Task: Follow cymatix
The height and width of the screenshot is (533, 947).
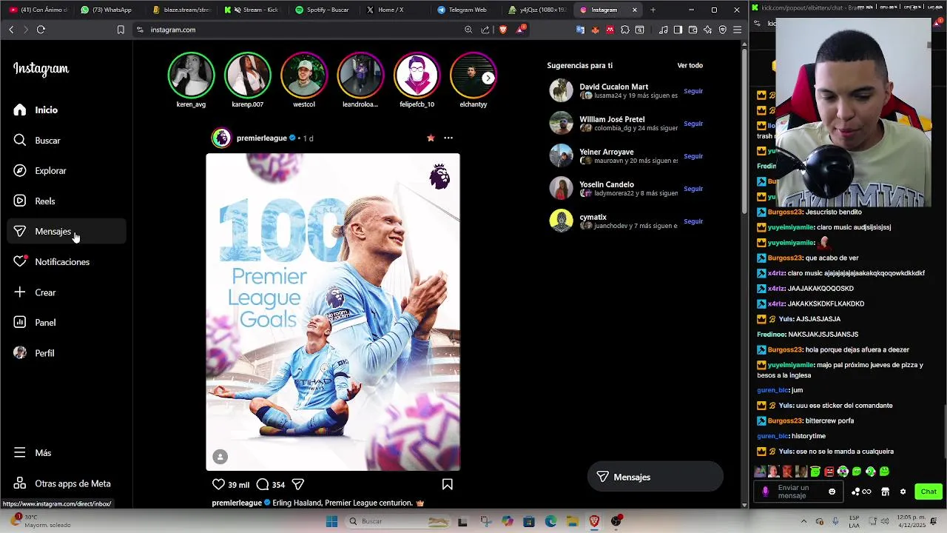Action: [x=693, y=221]
